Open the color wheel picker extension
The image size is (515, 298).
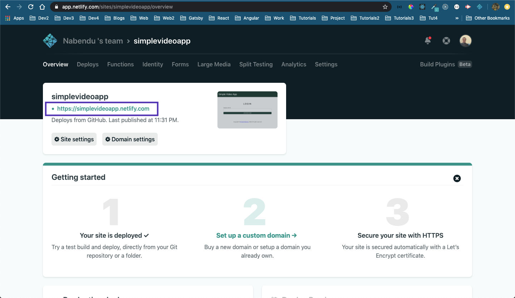pos(411,7)
